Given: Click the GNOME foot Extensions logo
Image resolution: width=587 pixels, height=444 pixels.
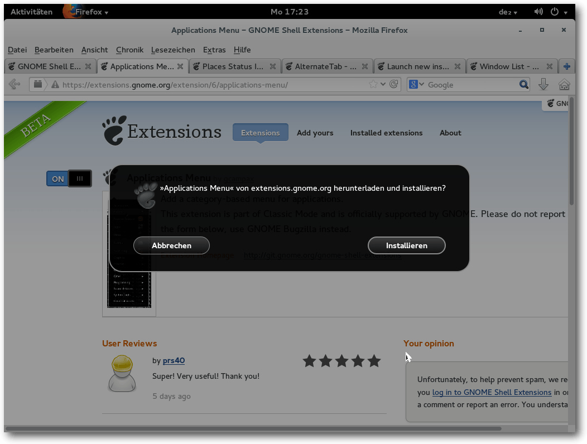Looking at the screenshot, I should [161, 131].
